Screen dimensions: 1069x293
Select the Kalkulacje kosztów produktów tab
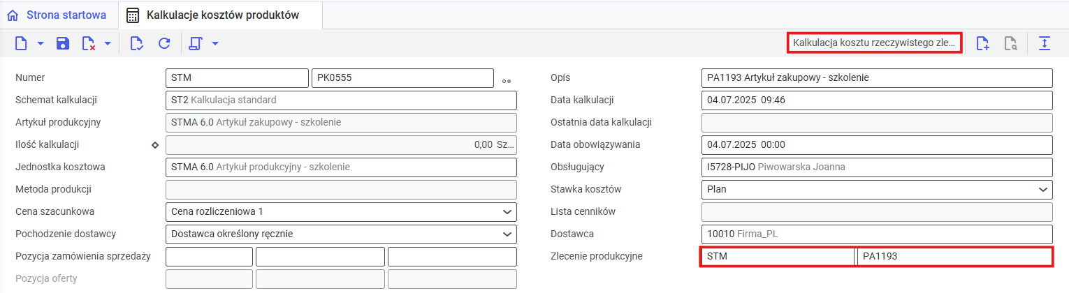click(213, 15)
